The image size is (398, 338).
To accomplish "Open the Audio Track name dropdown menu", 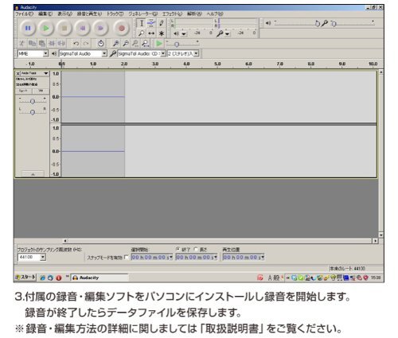I will point(35,73).
